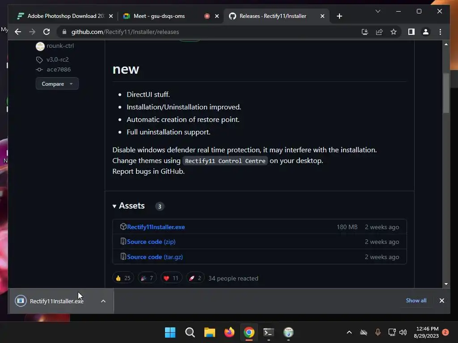The height and width of the screenshot is (343, 458).
Task: Close the Adobe Photoshop Download tab
Action: point(111,16)
